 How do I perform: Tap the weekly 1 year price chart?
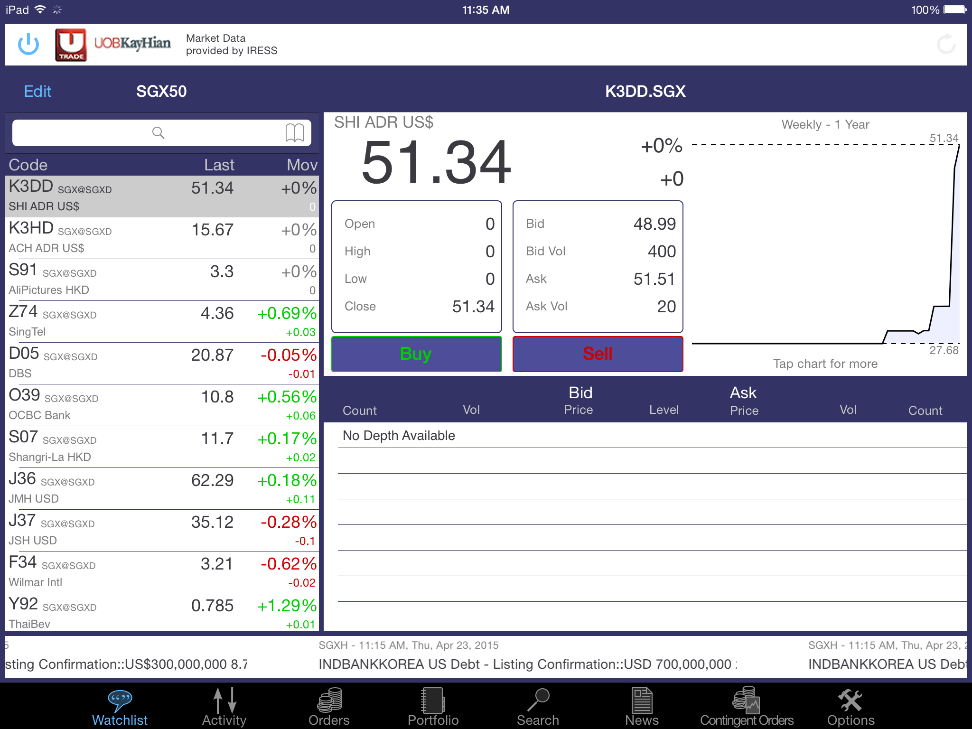(x=826, y=244)
